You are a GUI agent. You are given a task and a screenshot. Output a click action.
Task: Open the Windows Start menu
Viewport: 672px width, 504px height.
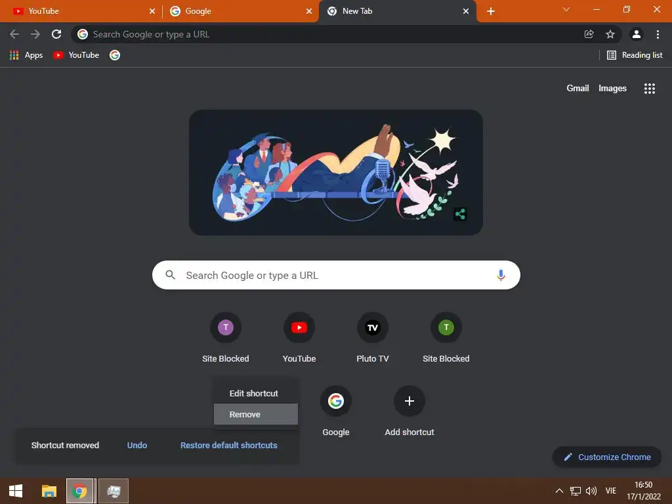pos(16,491)
